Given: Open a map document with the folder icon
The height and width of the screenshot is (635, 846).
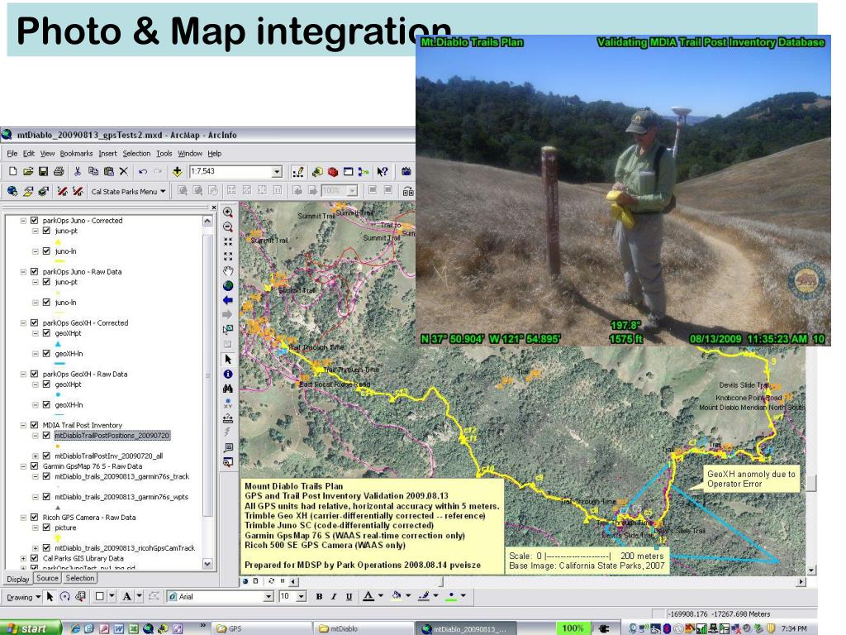Looking at the screenshot, I should [28, 172].
